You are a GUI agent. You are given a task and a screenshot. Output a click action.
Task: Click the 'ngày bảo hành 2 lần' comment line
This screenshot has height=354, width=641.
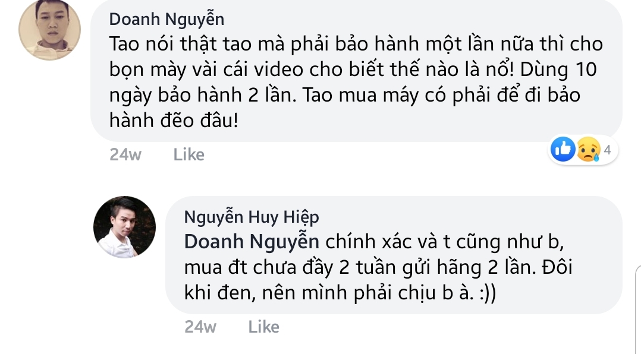click(345, 95)
